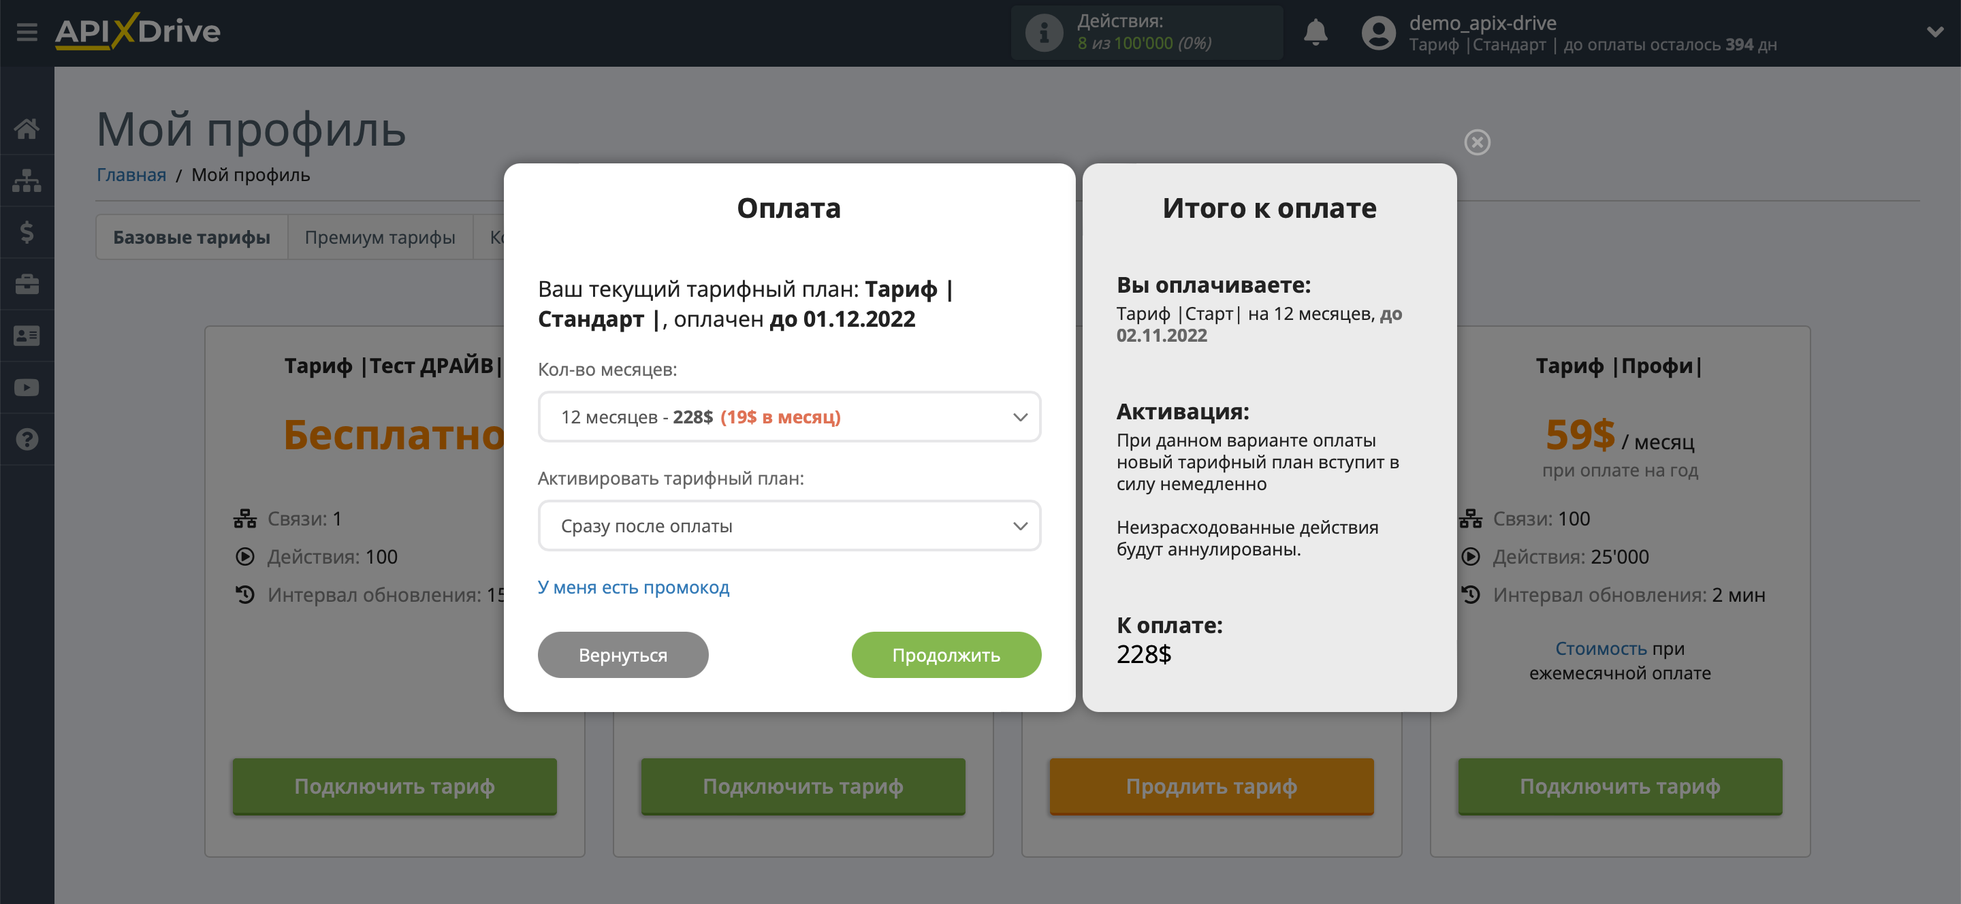Image resolution: width=1961 pixels, height=904 pixels.
Task: Go to the home sidebar icon
Action: (x=27, y=129)
